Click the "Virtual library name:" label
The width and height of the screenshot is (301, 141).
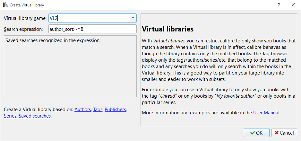tap(25, 18)
